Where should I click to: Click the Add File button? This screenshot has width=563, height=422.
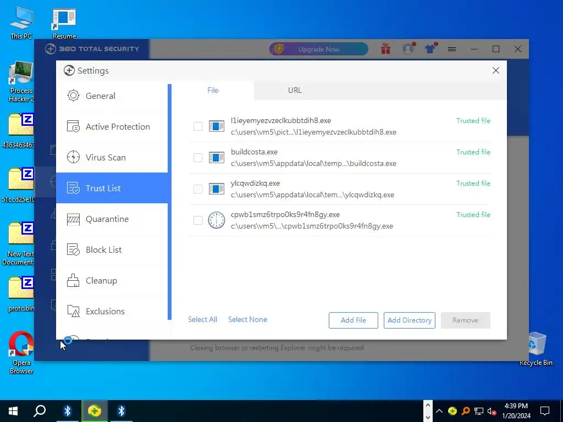coord(354,320)
